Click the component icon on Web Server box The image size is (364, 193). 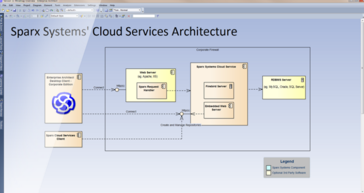click(x=172, y=73)
